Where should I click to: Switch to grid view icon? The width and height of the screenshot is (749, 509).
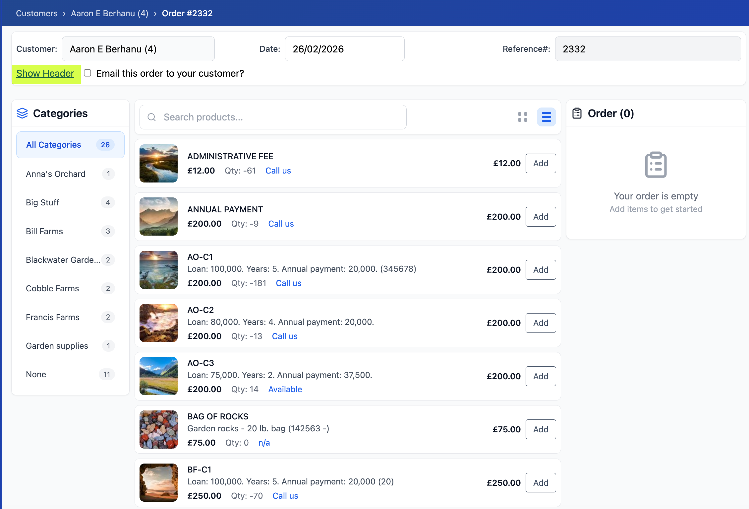pos(522,117)
